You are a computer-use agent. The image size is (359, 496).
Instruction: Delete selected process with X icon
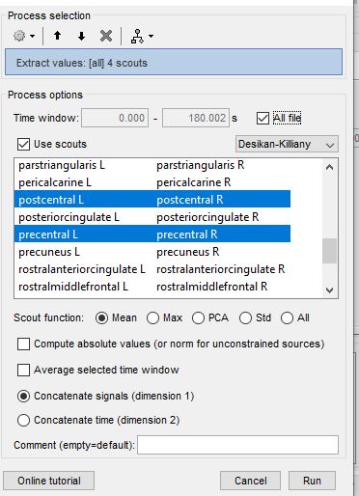coord(106,36)
